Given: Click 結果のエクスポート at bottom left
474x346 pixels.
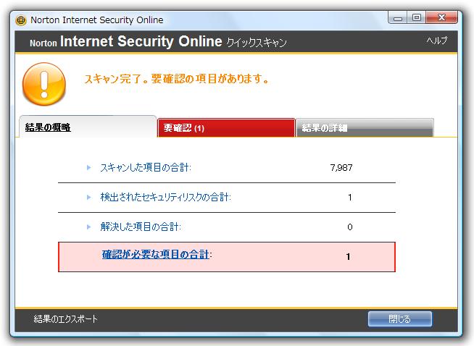Looking at the screenshot, I should pyautogui.click(x=66, y=318).
